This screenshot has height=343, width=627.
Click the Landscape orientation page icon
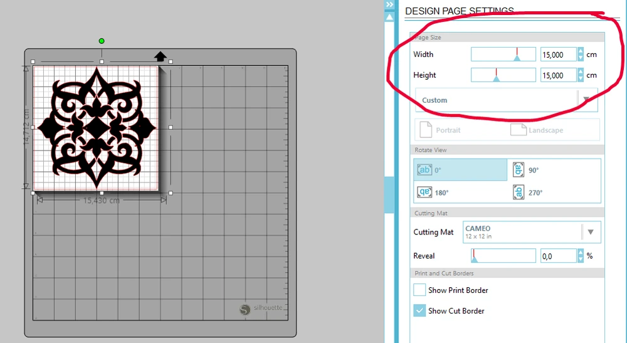click(x=519, y=130)
